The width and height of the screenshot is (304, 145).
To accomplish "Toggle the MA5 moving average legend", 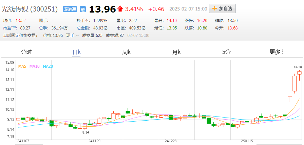I will click(22, 66).
